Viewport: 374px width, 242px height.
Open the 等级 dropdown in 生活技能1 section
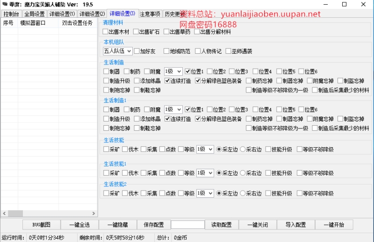(205, 173)
